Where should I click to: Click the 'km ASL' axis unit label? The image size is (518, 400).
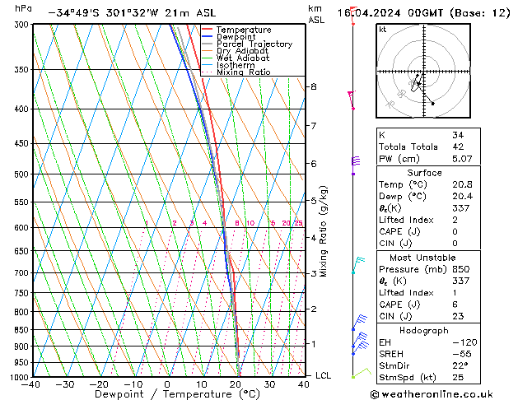click(x=316, y=14)
